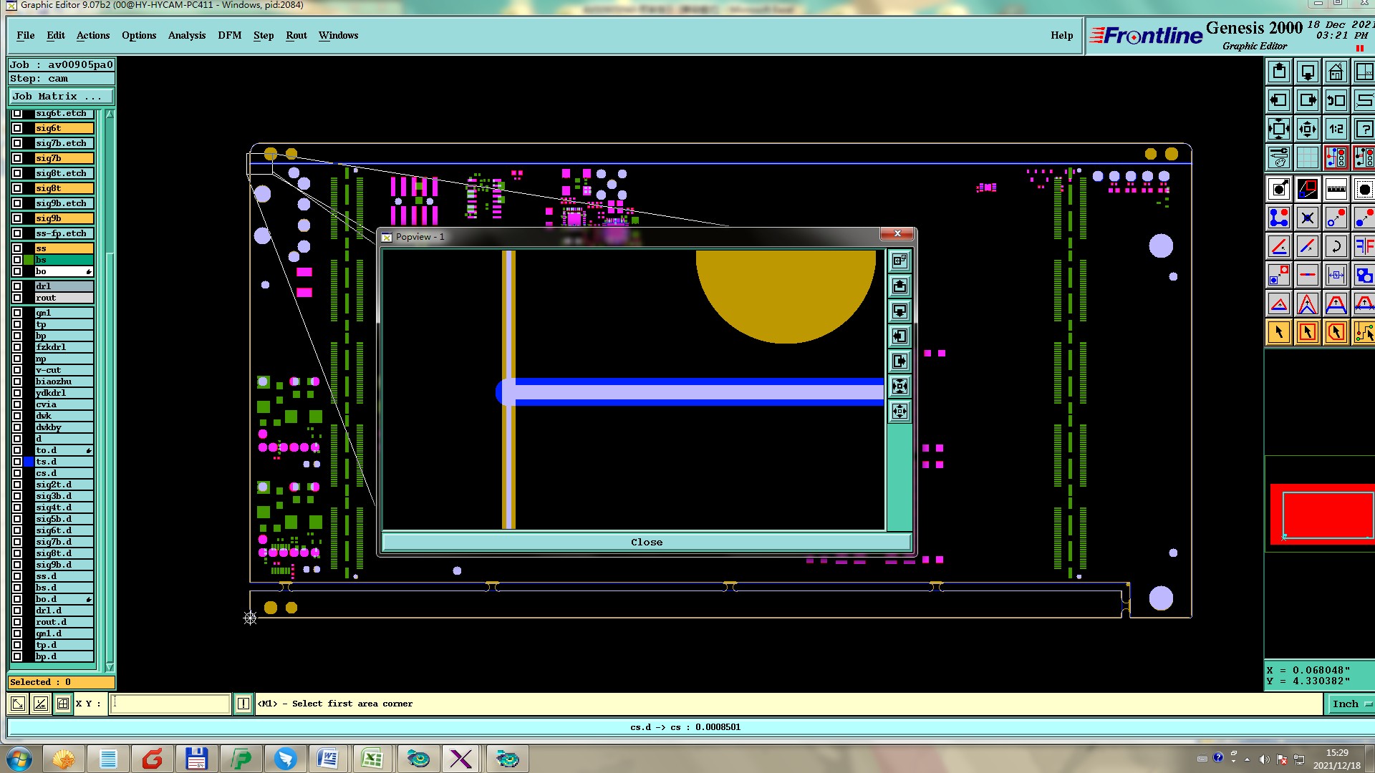The width and height of the screenshot is (1375, 773).
Task: Click the grid display icon
Action: pyautogui.click(x=1307, y=157)
